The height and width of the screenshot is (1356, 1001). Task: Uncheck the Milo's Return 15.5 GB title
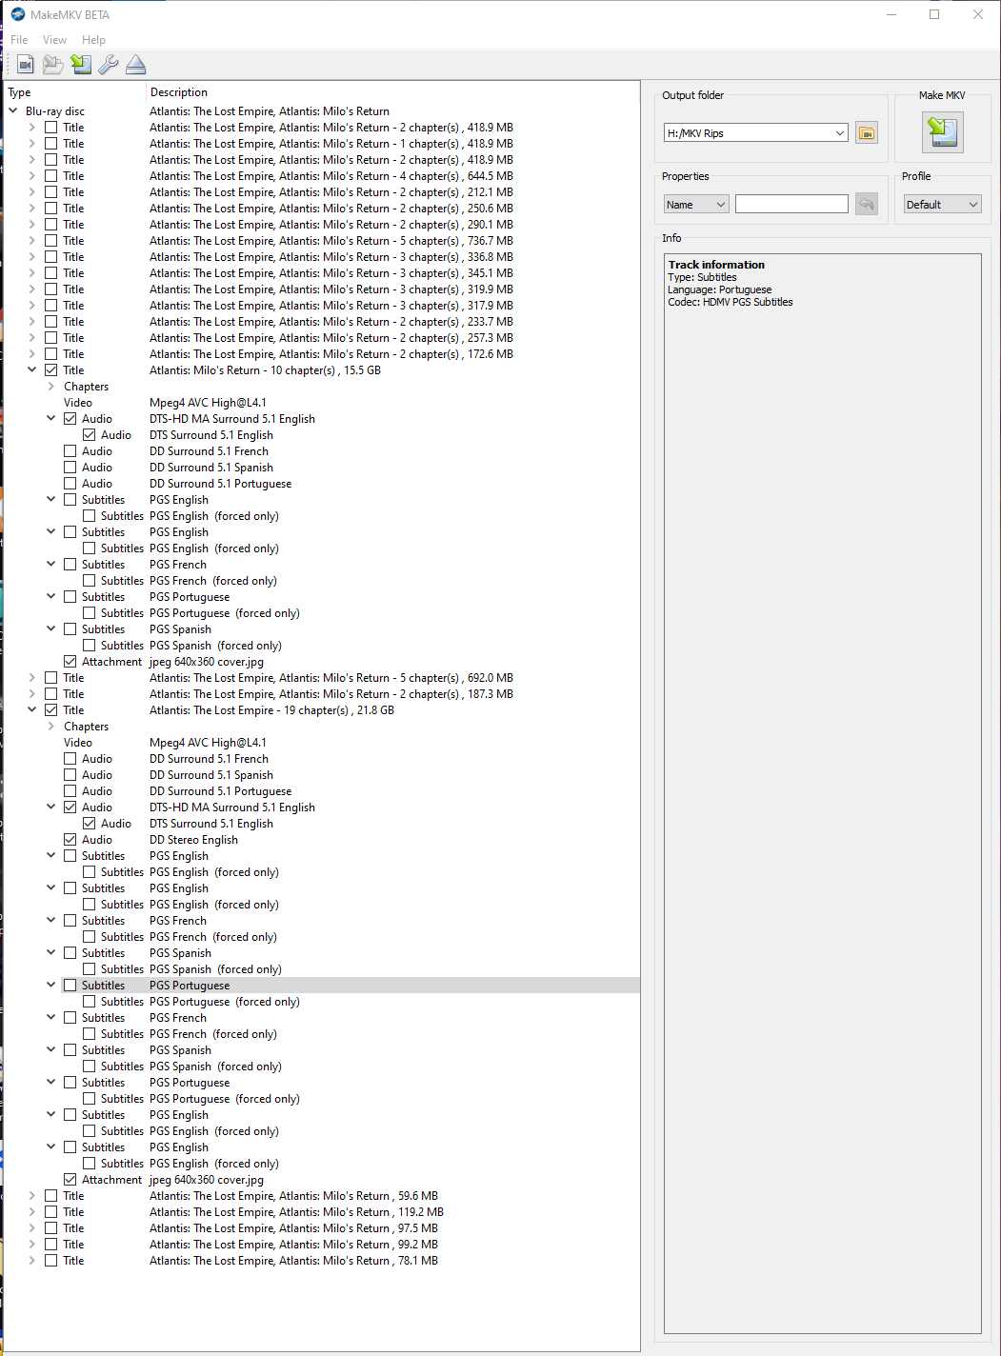coord(51,370)
